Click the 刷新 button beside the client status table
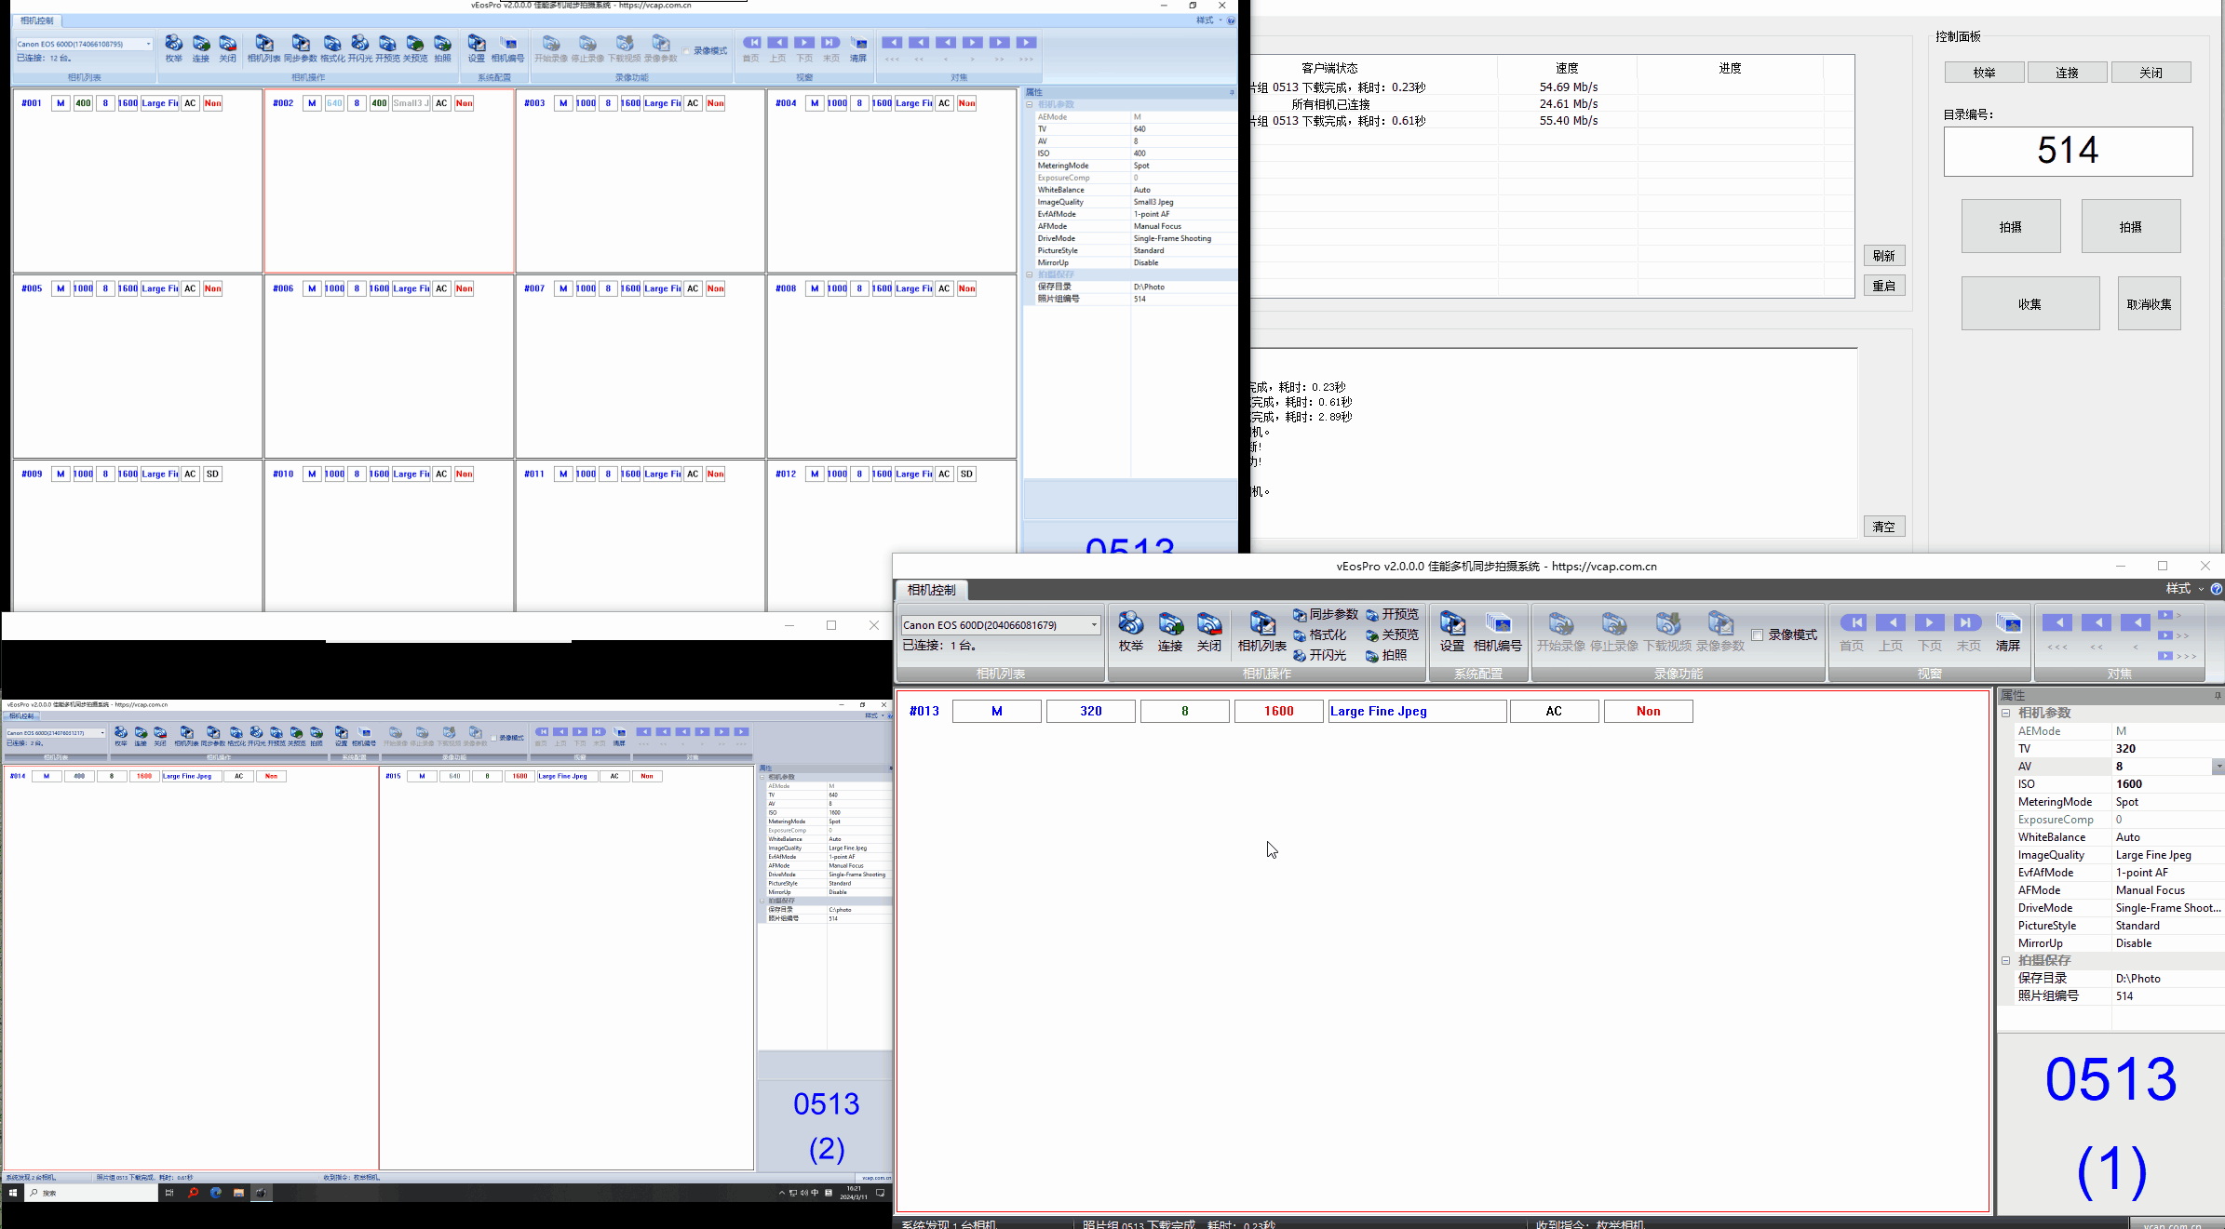Viewport: 2225px width, 1229px height. [x=1883, y=256]
